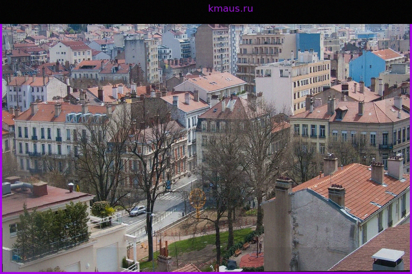
Task: Click the blue street sign near crosswalk
Action: pos(168,185)
